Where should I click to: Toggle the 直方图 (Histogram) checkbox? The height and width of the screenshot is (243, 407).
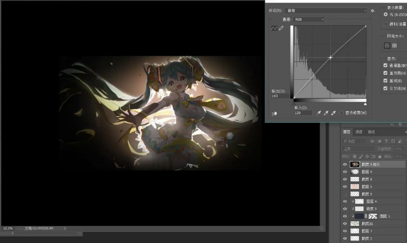click(386, 73)
